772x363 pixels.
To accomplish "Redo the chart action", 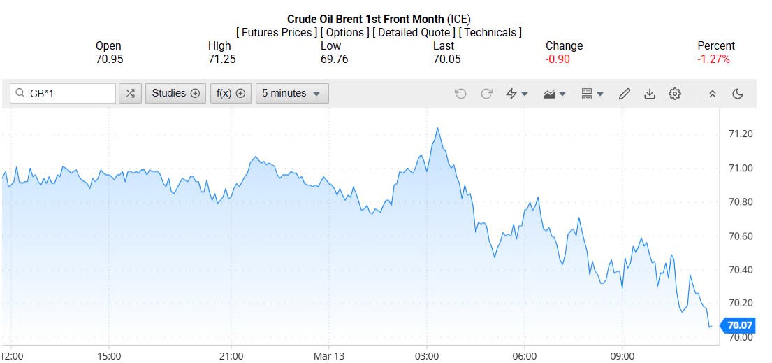I will 486,94.
